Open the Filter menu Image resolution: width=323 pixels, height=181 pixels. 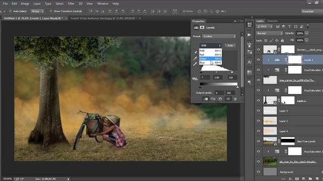click(x=71, y=4)
